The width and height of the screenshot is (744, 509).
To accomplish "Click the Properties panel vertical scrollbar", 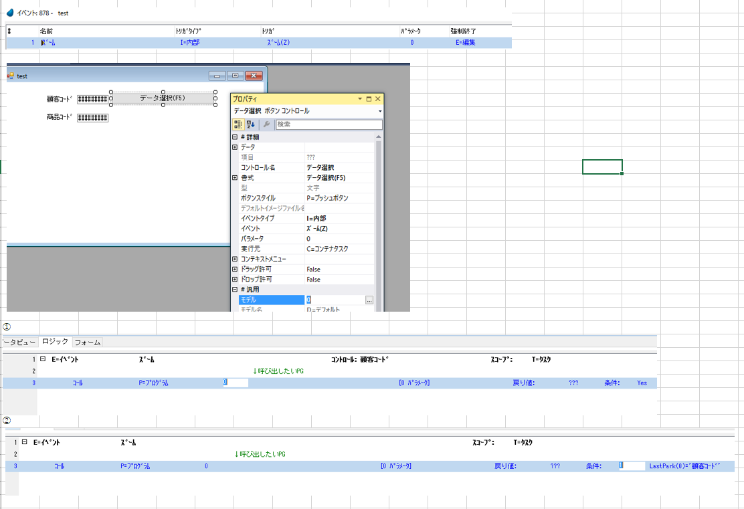I will tap(378, 221).
